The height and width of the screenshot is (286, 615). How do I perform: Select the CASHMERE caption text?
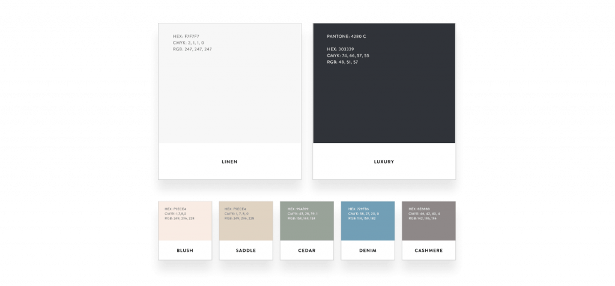tap(429, 251)
